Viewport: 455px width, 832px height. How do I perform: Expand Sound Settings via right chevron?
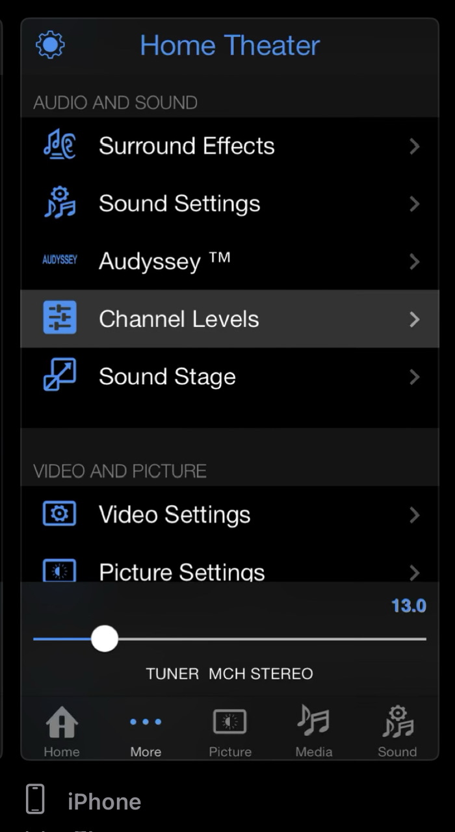tap(415, 204)
